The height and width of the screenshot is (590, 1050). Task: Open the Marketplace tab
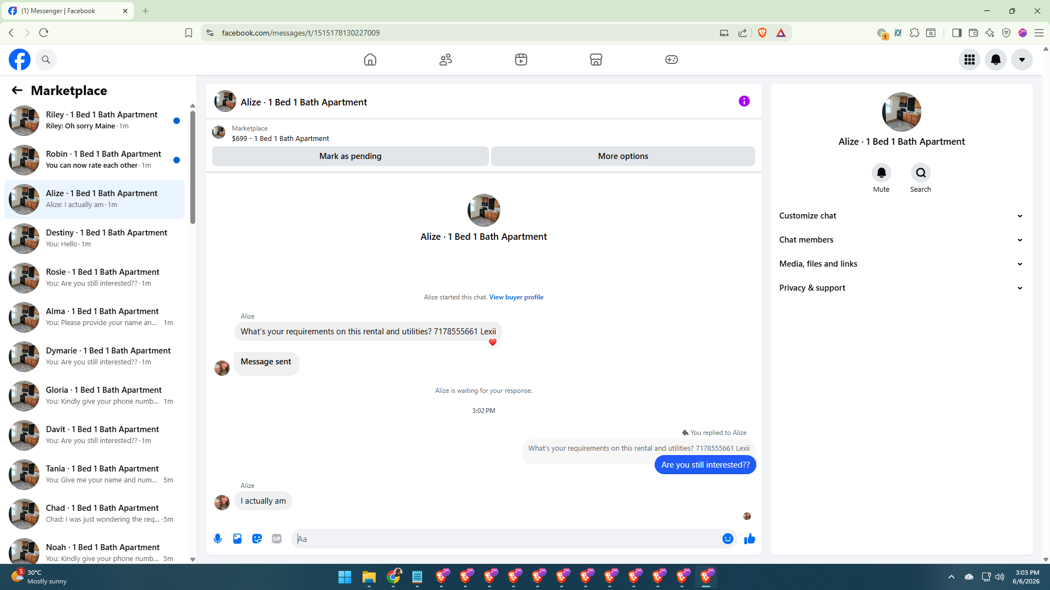pyautogui.click(x=596, y=60)
